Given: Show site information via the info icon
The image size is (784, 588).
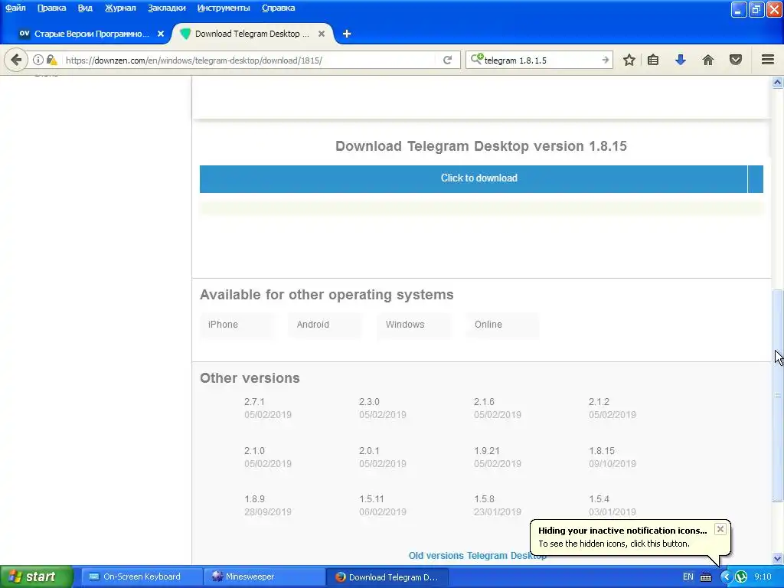Looking at the screenshot, I should click(38, 60).
